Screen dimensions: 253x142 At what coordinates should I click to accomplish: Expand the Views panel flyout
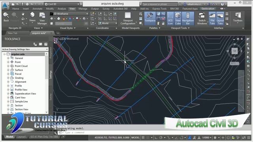coord(38,28)
